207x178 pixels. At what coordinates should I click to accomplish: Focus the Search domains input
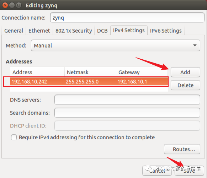127,113
